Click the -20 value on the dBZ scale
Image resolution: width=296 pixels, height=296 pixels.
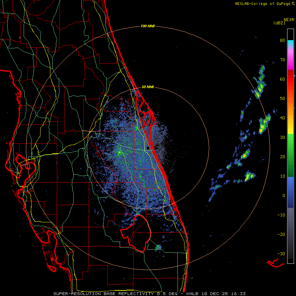[281, 234]
